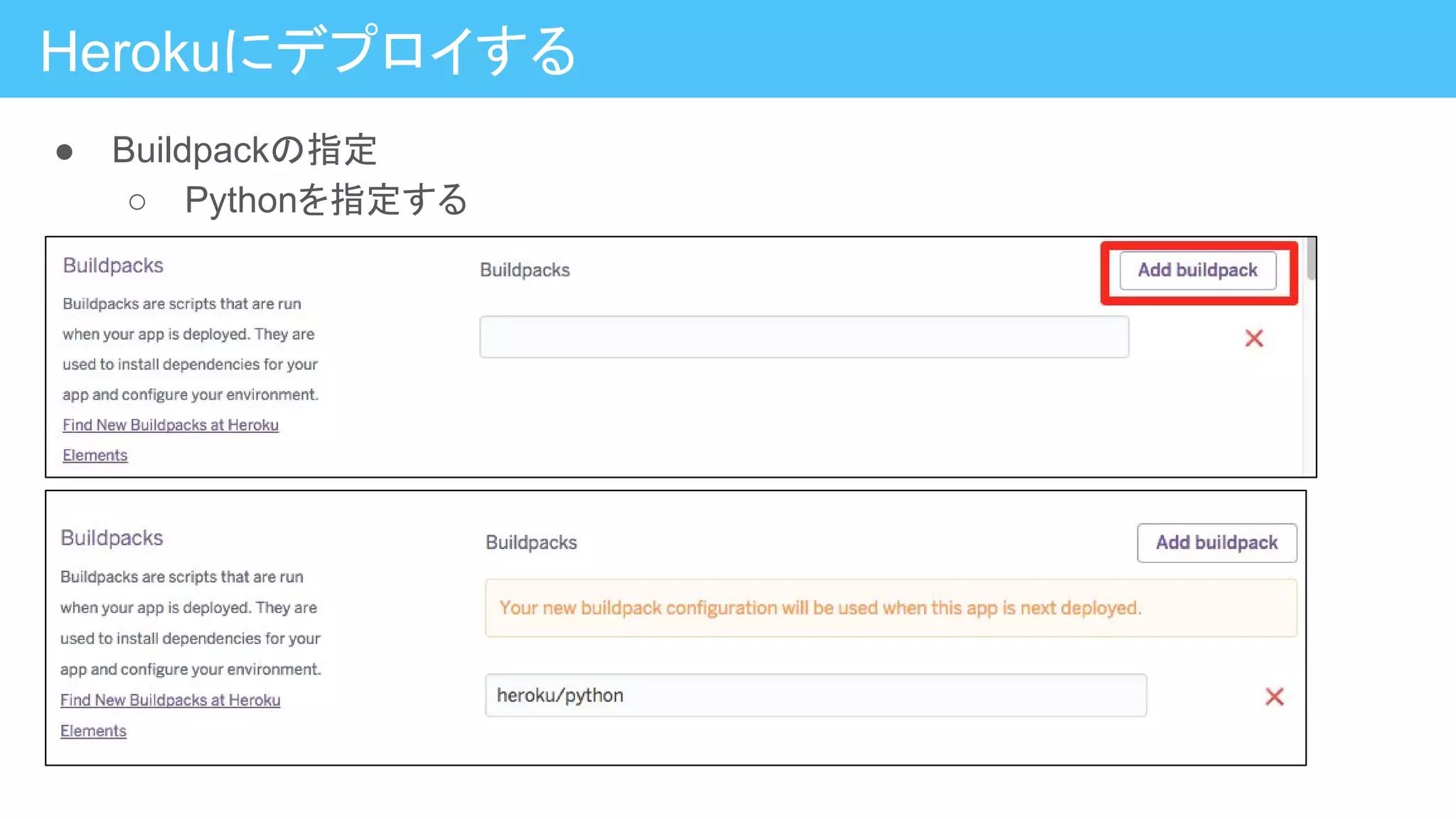The height and width of the screenshot is (819, 1456).
Task: Click gray Buildpacks label above orange notice
Action: [x=531, y=542]
